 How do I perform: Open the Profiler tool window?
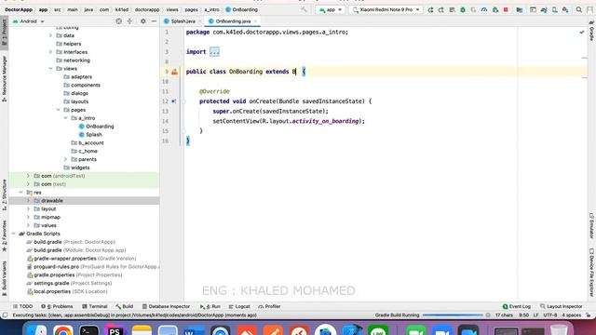[269, 306]
